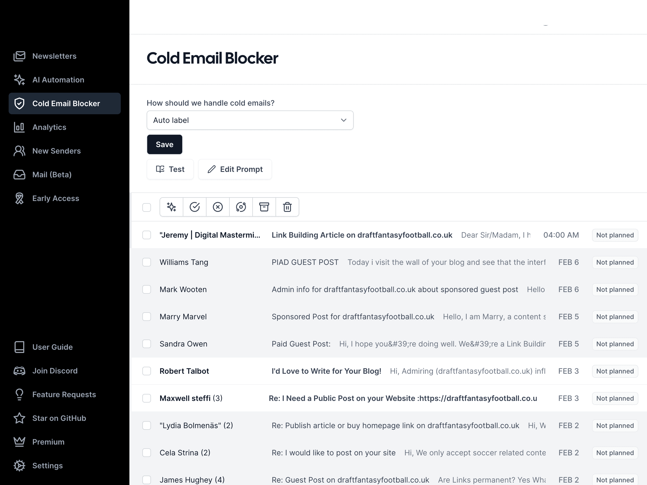This screenshot has width=647, height=485.
Task: Click the New Senders icon in sidebar
Action: (19, 151)
